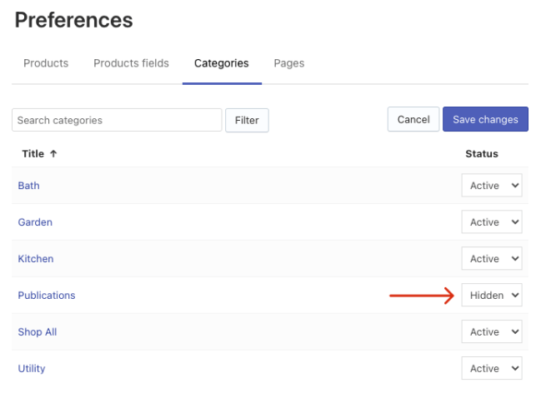Viewport: 541px width, 393px height.
Task: Open the Shop All category link
Action: coord(38,332)
